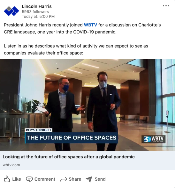The width and height of the screenshot is (175, 188).
Task: Click the Comment speech bubble icon
Action: coord(29,179)
